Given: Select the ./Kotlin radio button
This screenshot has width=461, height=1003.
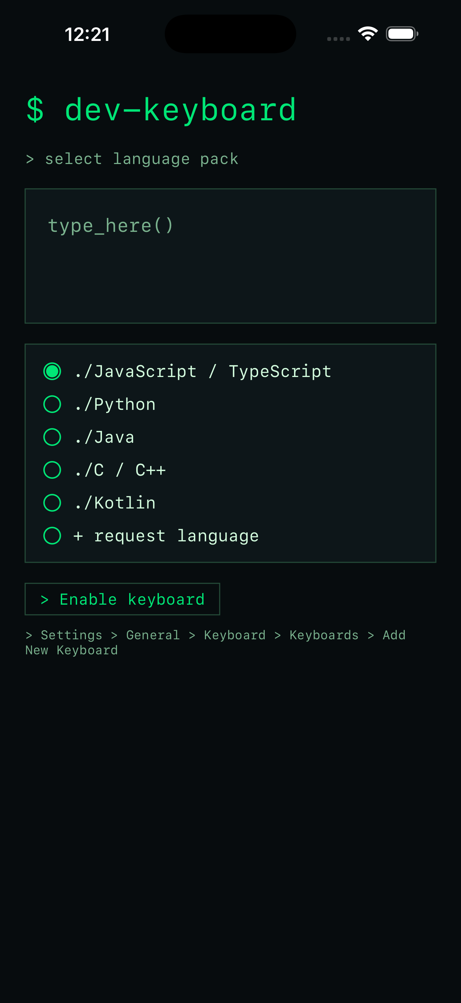Looking at the screenshot, I should pyautogui.click(x=52, y=503).
